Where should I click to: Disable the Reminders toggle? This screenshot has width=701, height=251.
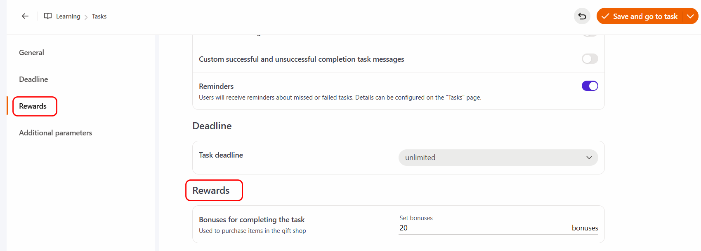[x=590, y=86]
